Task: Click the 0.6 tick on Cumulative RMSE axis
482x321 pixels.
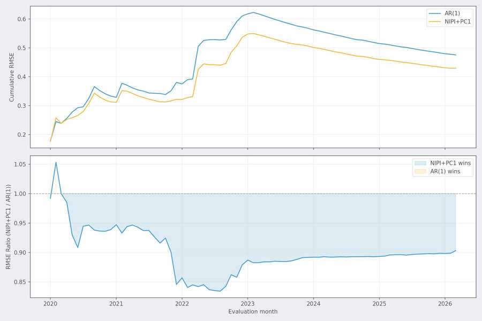Action: (x=22, y=19)
